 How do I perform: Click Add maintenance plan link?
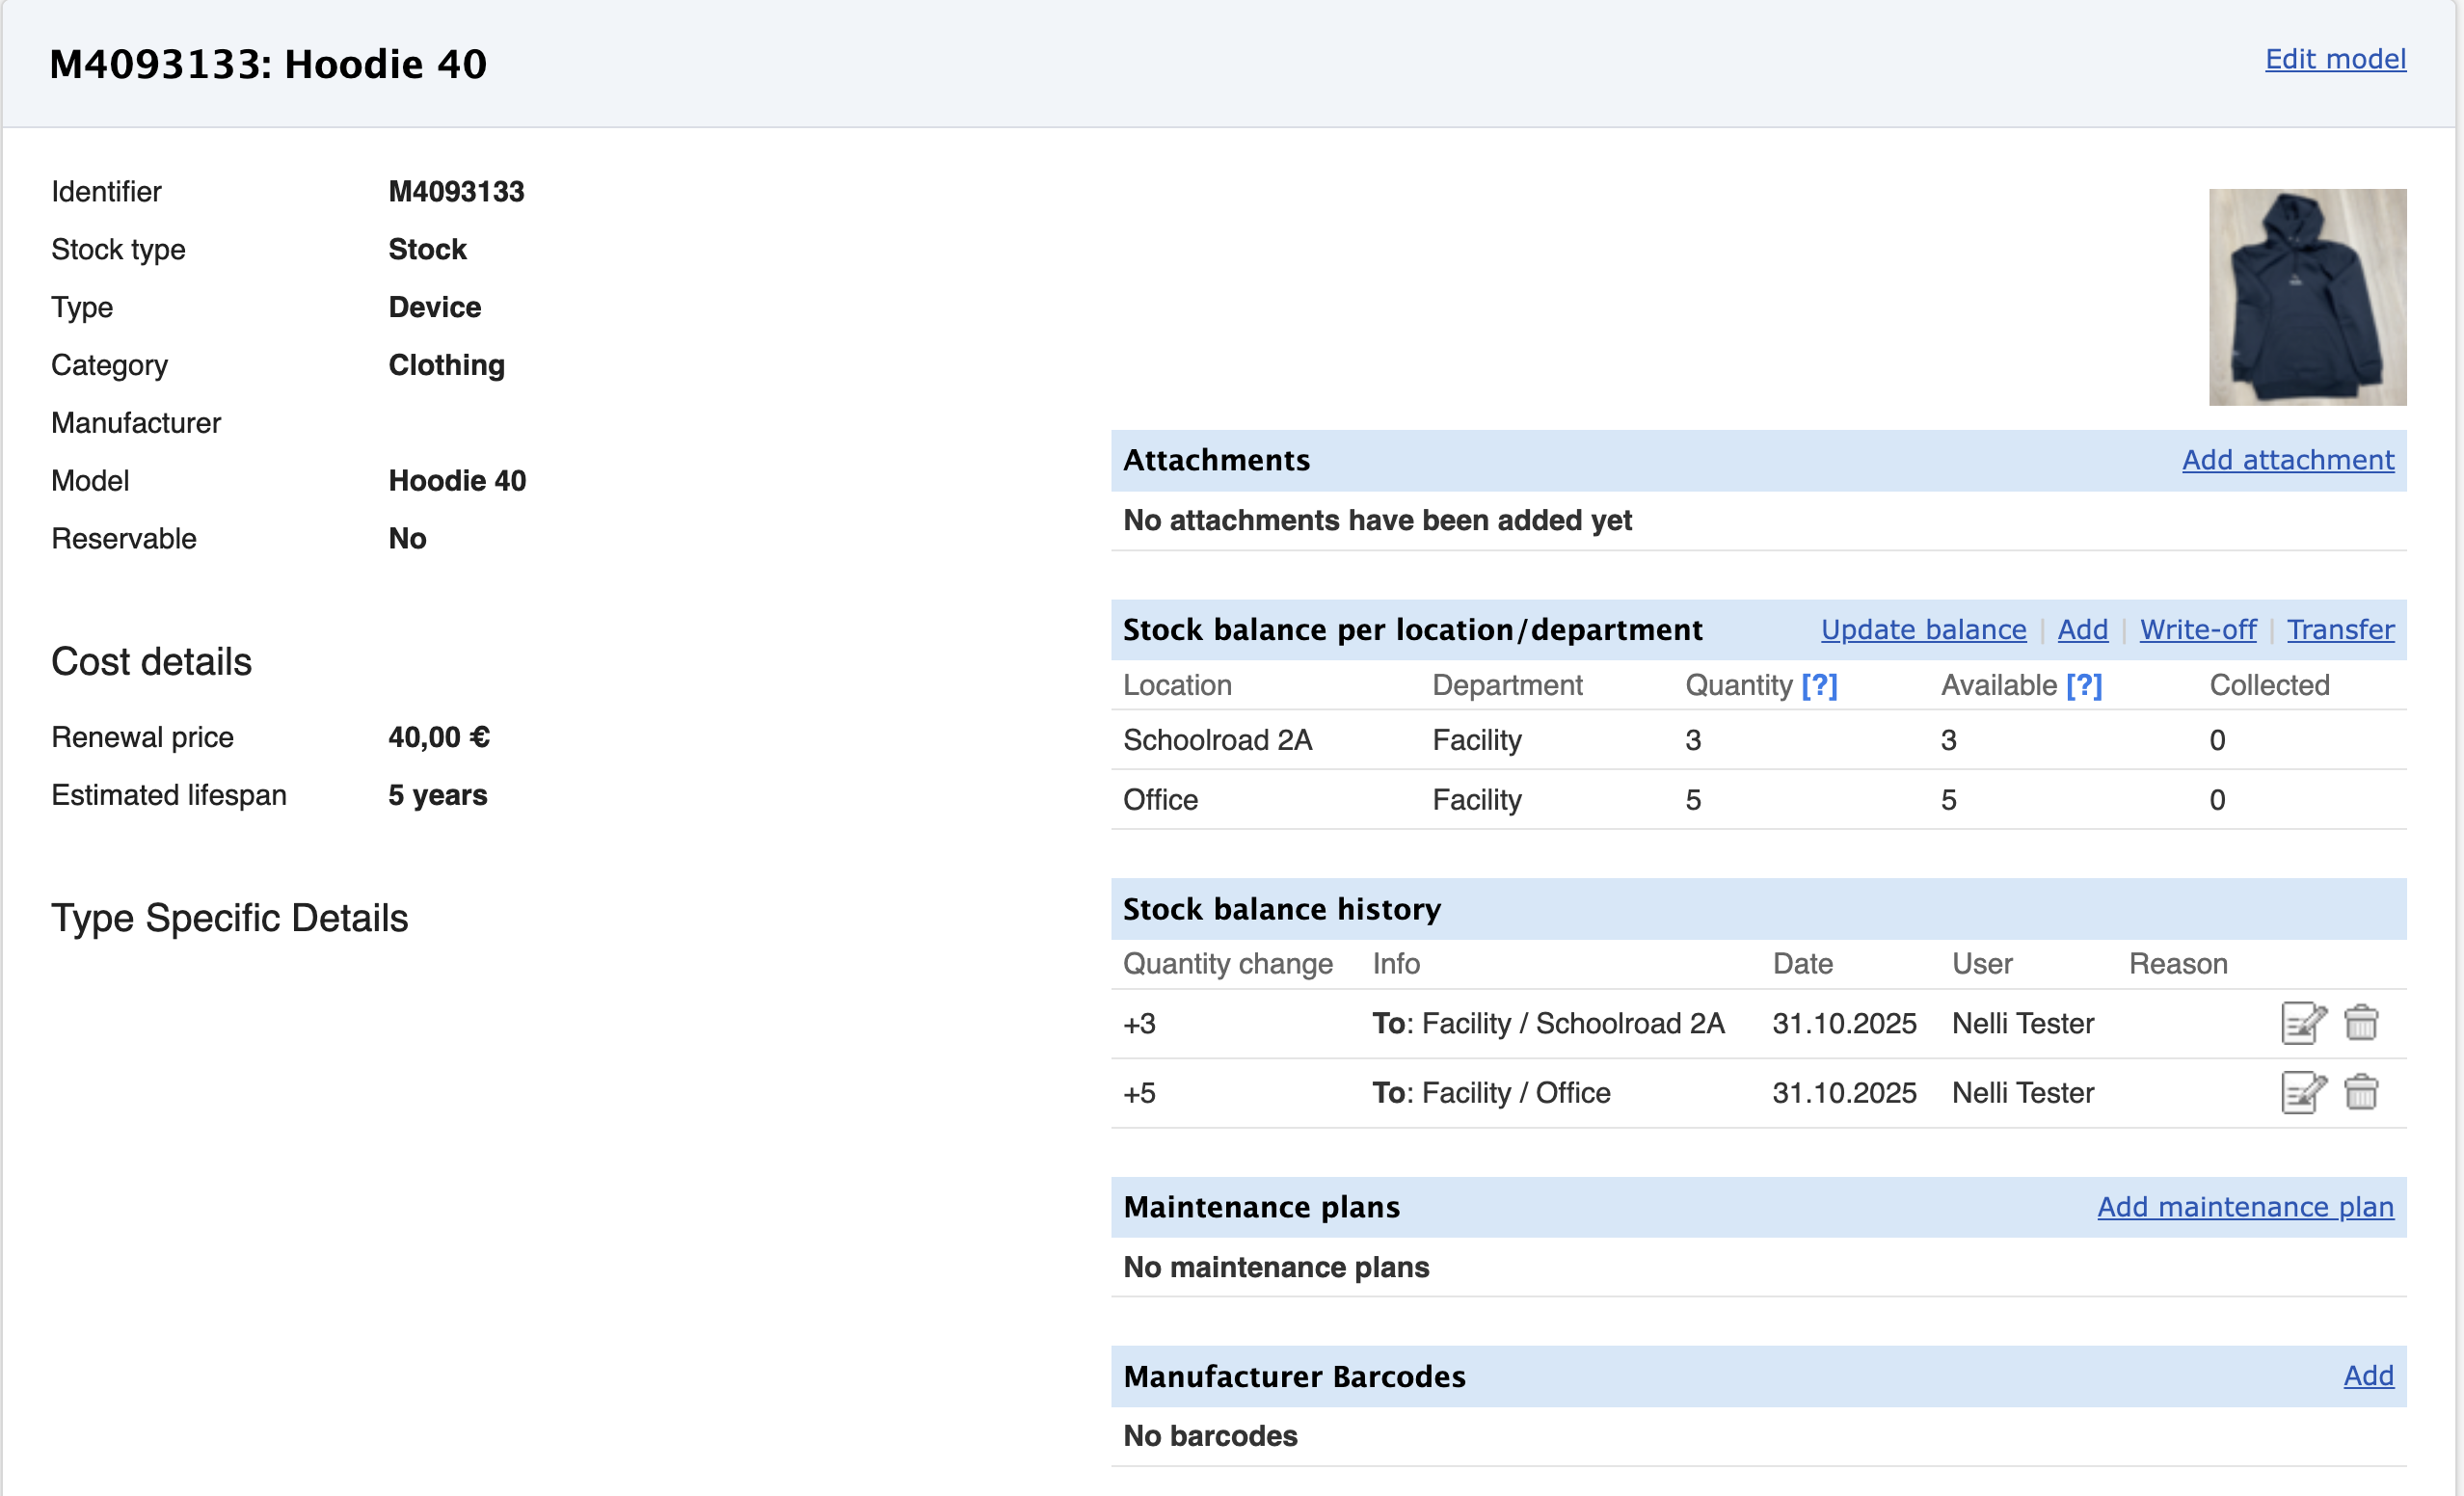pyautogui.click(x=2245, y=1207)
